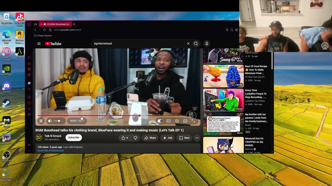Image resolution: width=332 pixels, height=186 pixels.
Task: Launch Grand Theft Auto V from the desktop
Action: (6, 175)
